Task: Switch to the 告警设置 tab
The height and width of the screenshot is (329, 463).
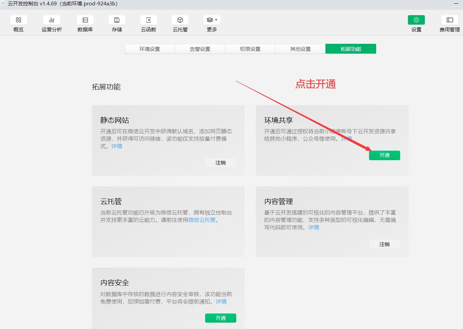Action: tap(200, 49)
